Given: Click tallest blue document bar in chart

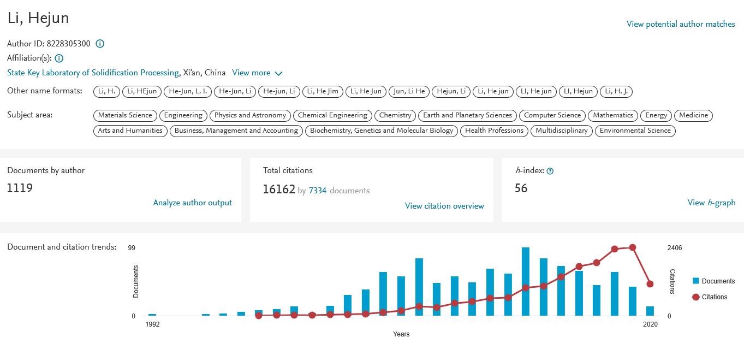Looking at the screenshot, I should click(x=525, y=281).
